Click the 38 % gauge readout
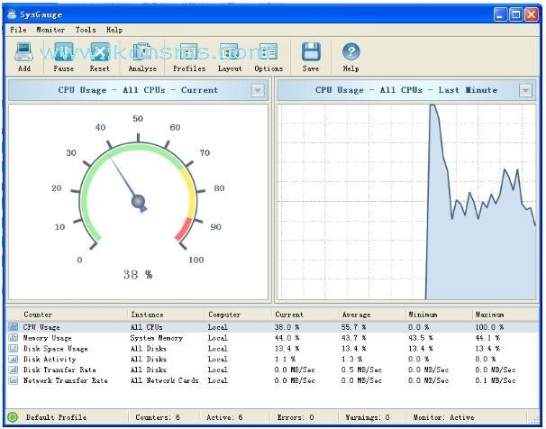Image resolution: width=546 pixels, height=429 pixels. [138, 275]
